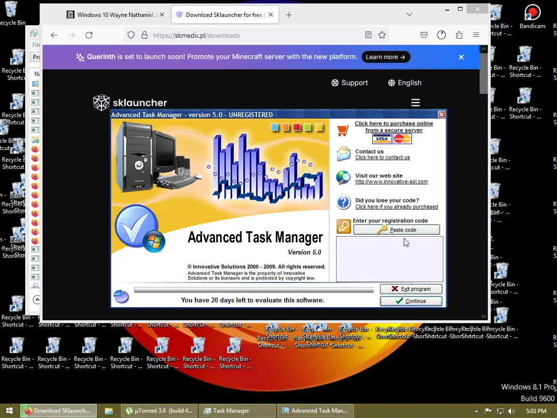The height and width of the screenshot is (418, 557).
Task: Click the volume speaker tray icon
Action: pos(512,411)
